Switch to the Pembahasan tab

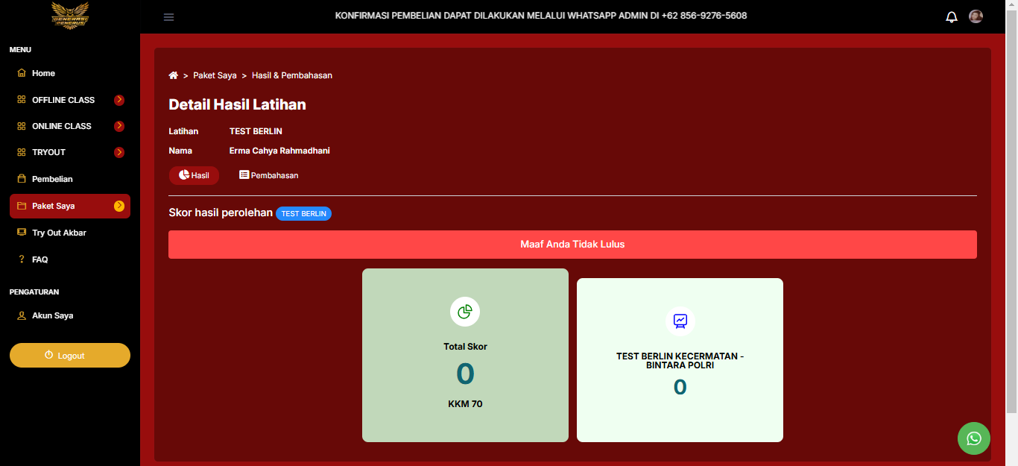tap(269, 175)
